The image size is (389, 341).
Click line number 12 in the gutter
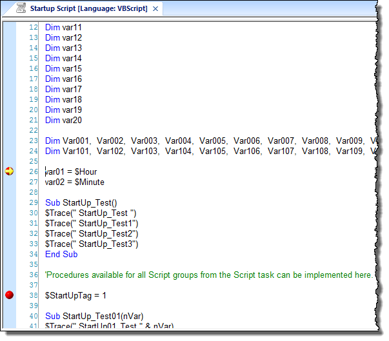point(34,27)
